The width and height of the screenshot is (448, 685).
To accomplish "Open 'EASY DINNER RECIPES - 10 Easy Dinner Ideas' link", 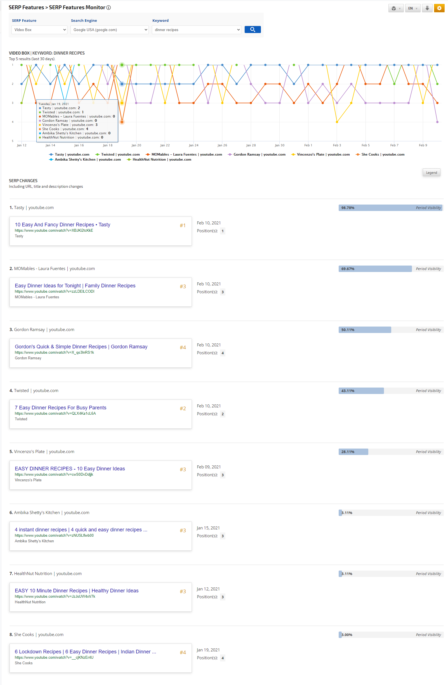I will (x=70, y=469).
